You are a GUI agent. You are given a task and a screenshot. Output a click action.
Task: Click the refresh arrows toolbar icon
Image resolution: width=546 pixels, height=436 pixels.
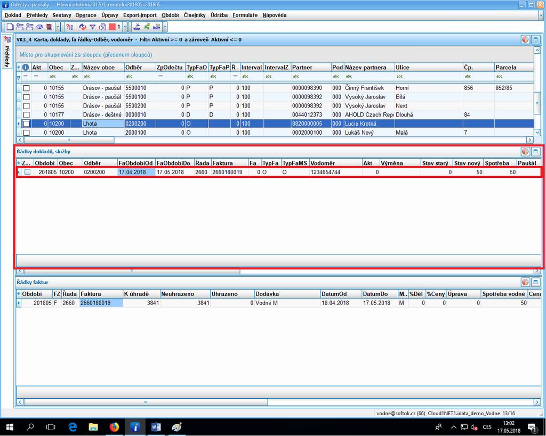(83, 27)
